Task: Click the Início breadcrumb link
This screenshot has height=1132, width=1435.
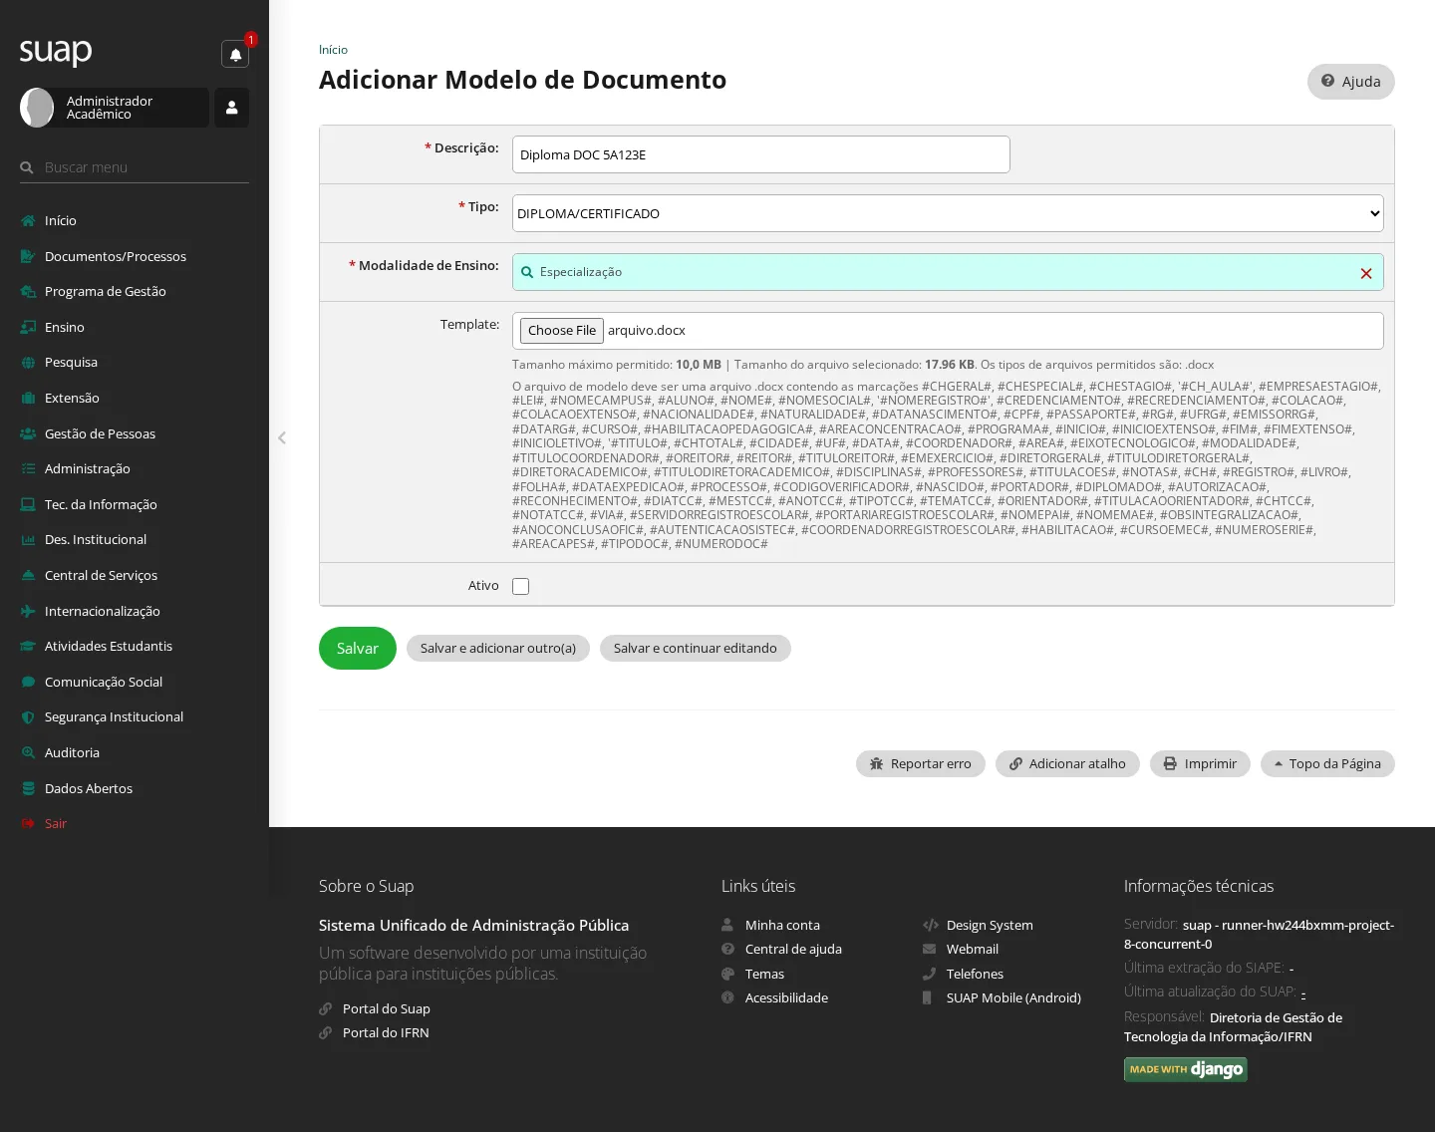Action: (x=333, y=50)
